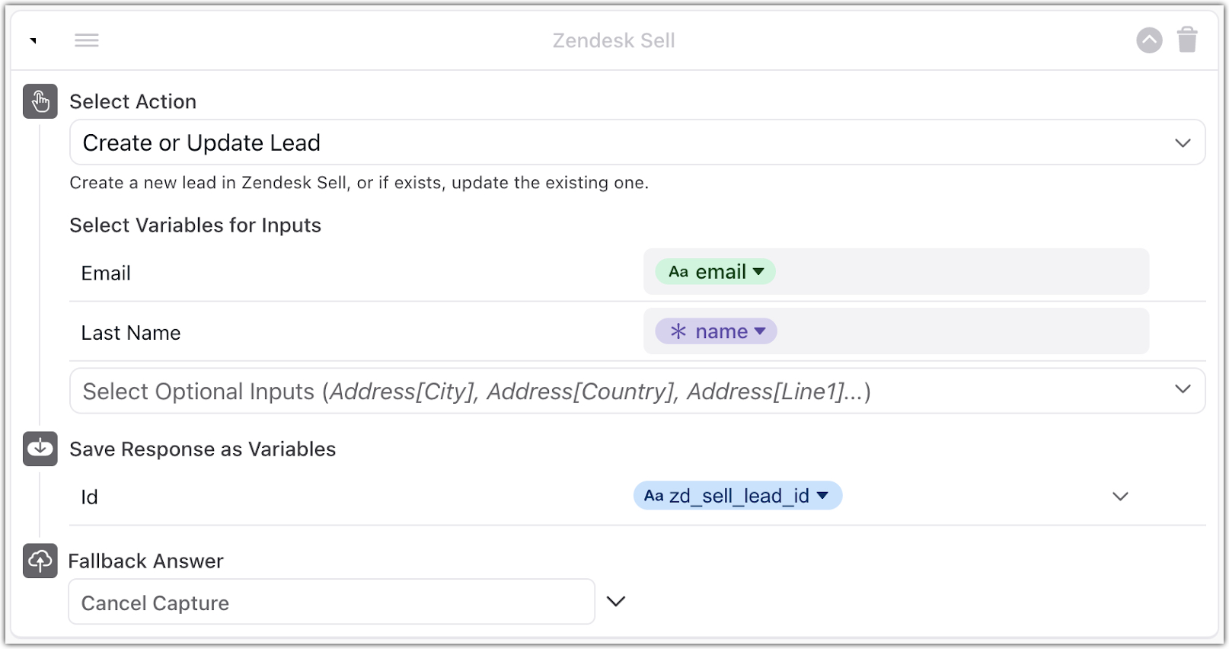Click the Cancel Capture fallback field

(331, 602)
